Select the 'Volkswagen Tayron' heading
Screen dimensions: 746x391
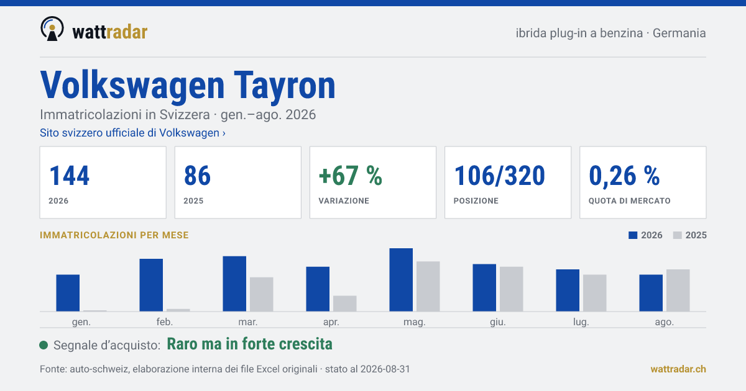coord(188,85)
